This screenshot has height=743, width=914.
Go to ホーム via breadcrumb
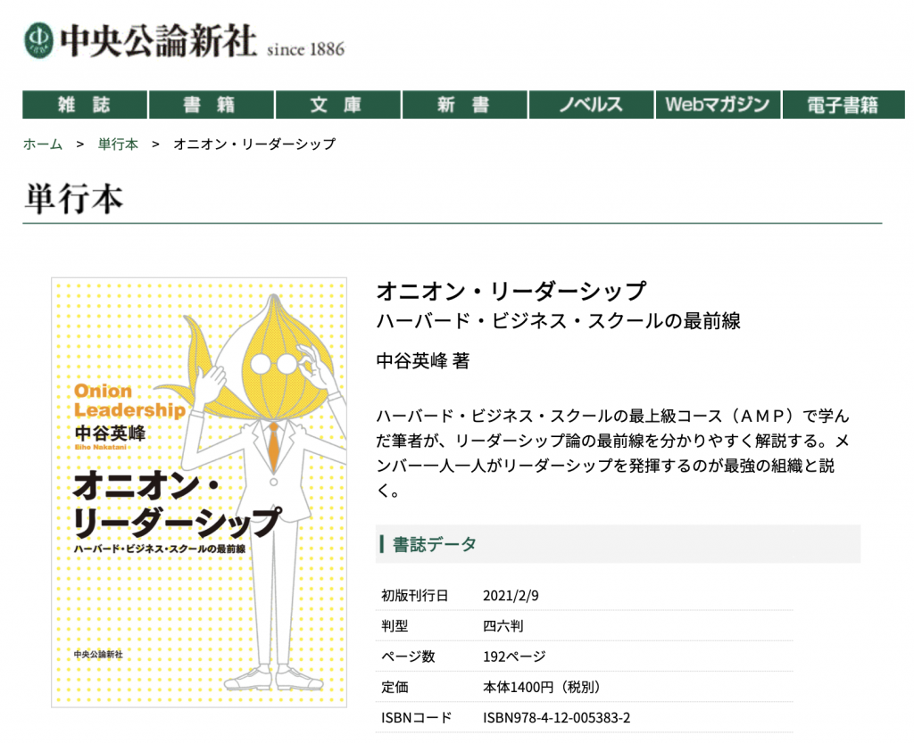[43, 144]
